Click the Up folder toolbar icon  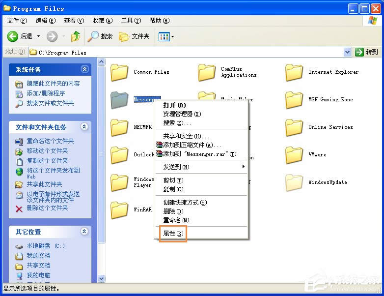76,36
